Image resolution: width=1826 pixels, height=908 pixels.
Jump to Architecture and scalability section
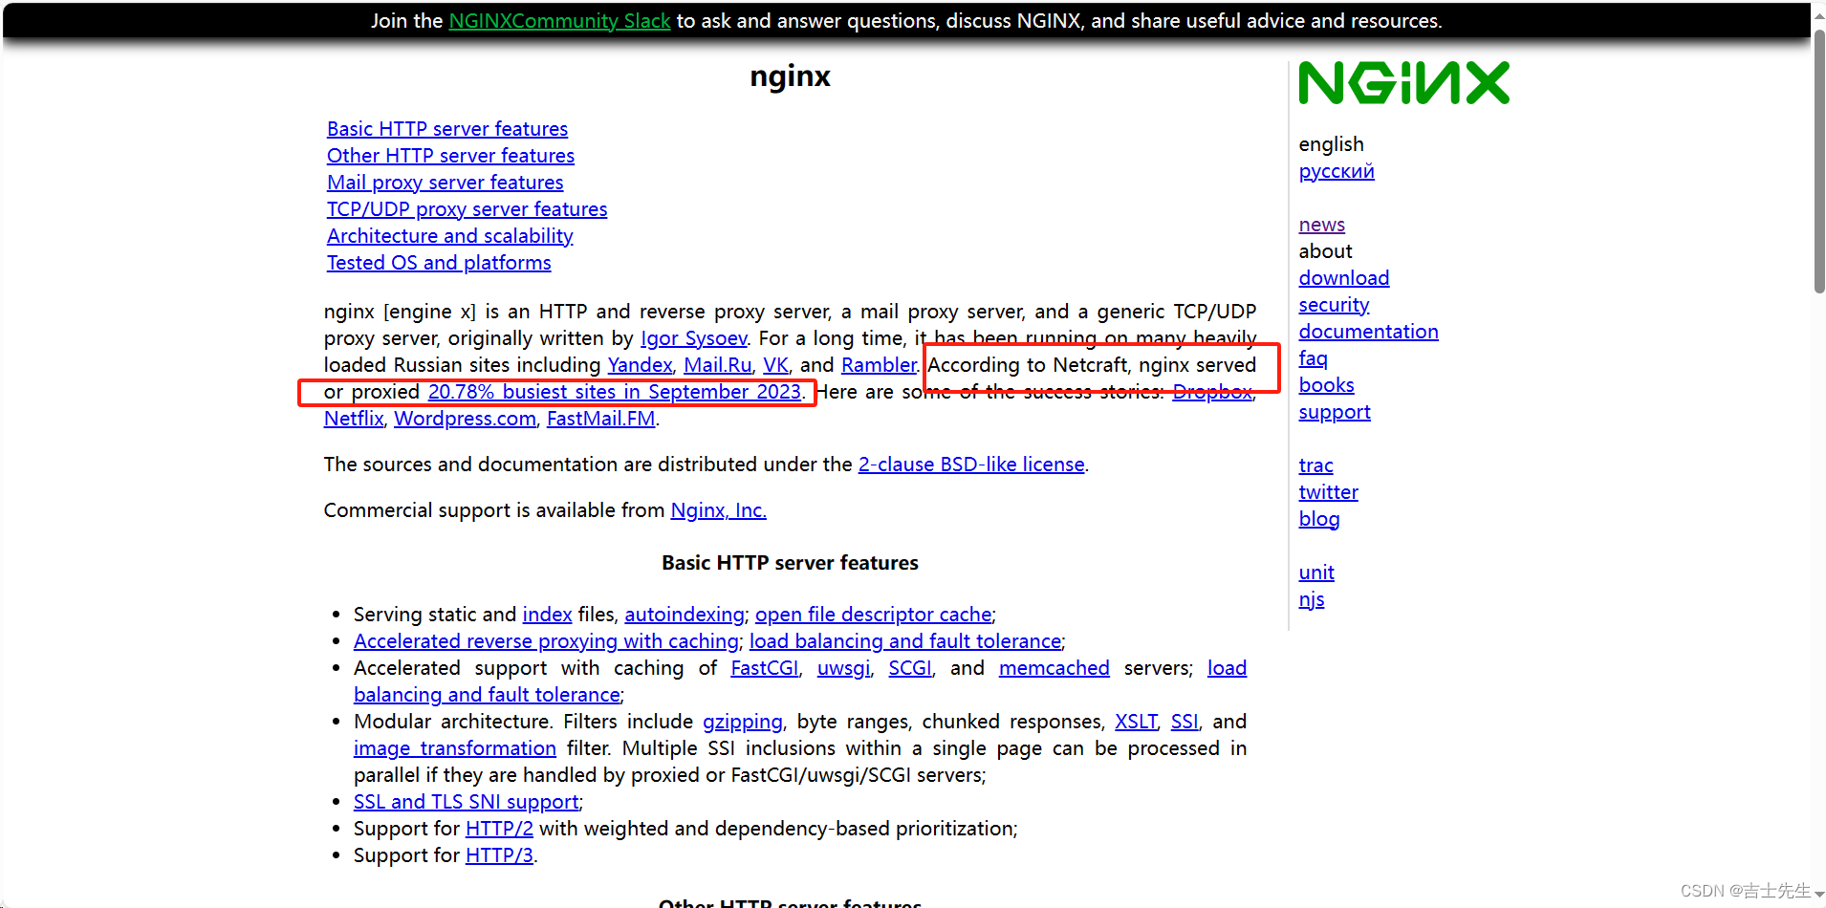[x=450, y=236]
